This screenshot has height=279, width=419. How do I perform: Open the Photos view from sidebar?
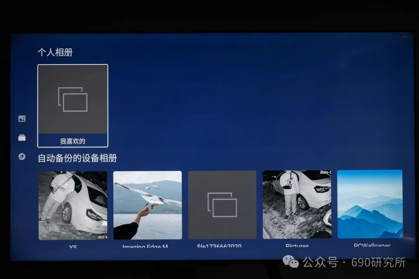[x=22, y=119]
